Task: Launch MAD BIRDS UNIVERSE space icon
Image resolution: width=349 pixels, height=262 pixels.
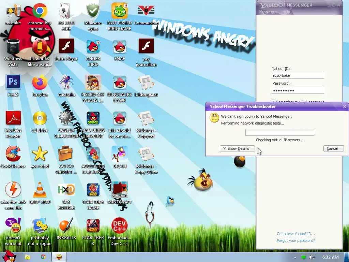Action: [93, 118]
